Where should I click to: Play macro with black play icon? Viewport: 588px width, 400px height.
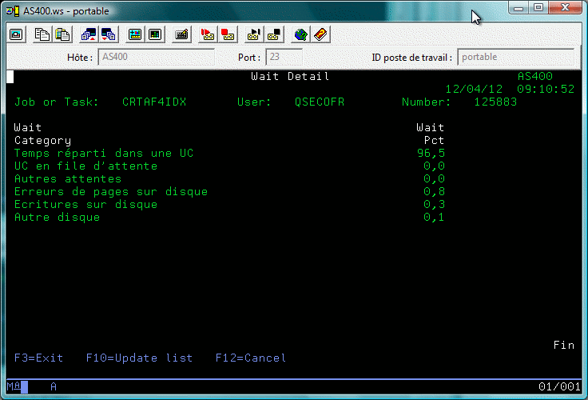254,34
